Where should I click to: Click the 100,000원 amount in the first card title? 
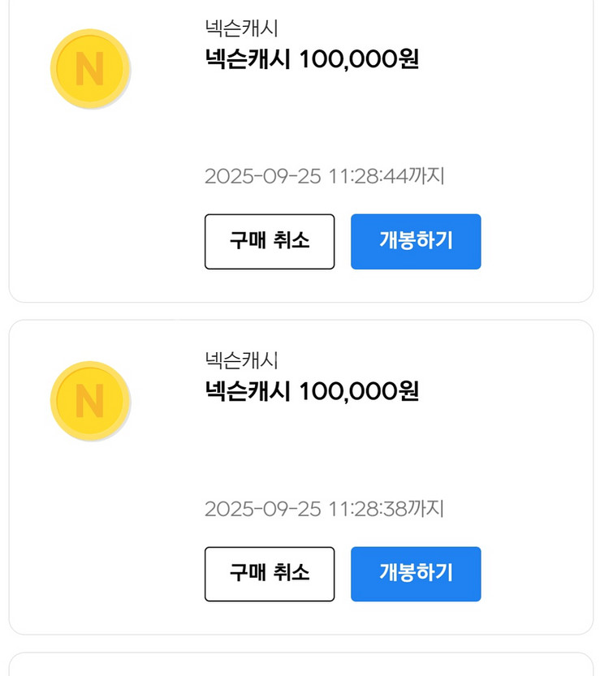(x=359, y=60)
